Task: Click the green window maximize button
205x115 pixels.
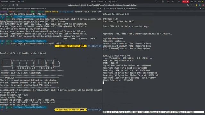Action: click(200, 5)
